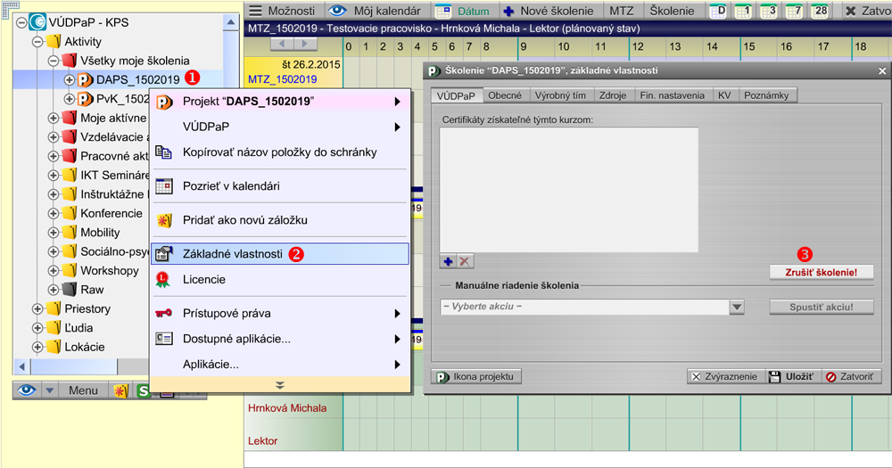Remove certificate with red X icon

pos(464,261)
